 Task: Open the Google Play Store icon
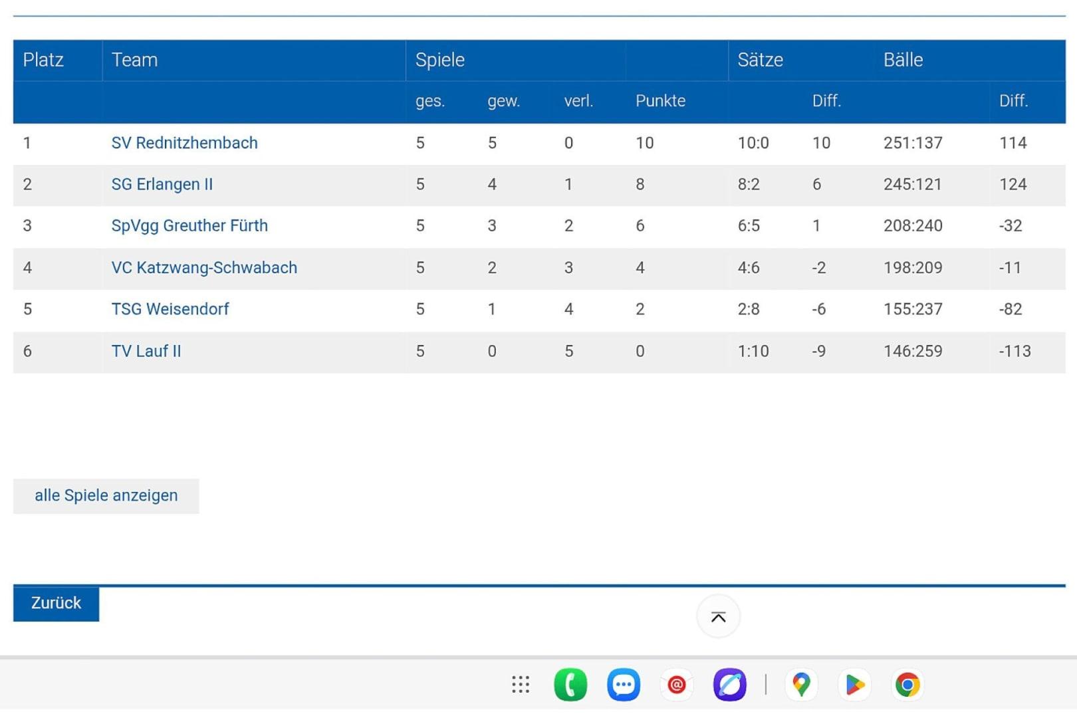coord(854,684)
